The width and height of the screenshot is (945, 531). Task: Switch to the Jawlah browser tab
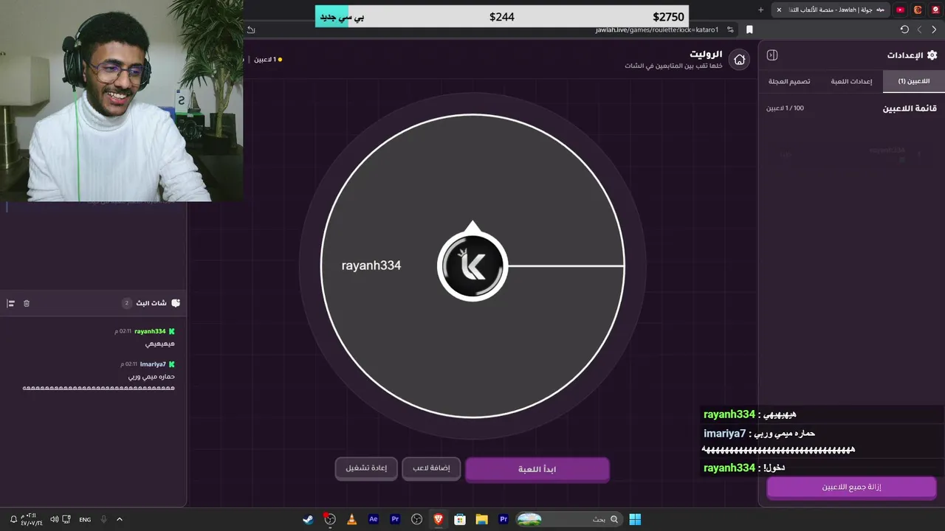[x=831, y=10]
